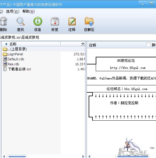The width and height of the screenshot is (156, 158).
Task: Click comment panel horizontal scrollbar thumb
Action: (133, 157)
